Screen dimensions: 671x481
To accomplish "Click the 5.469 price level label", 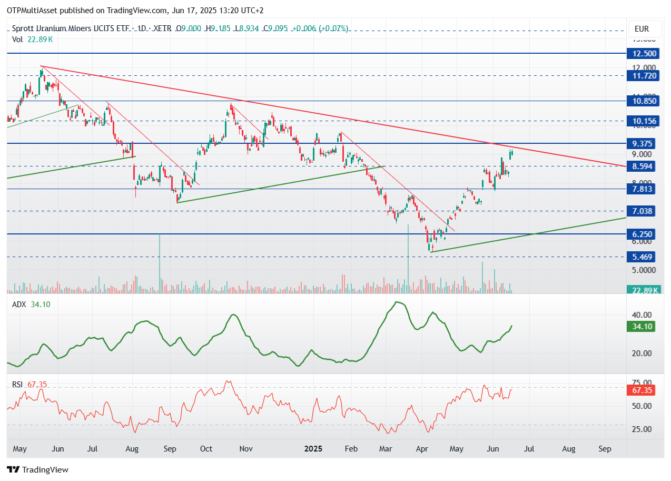I will coord(644,257).
